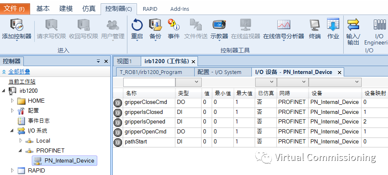Collapse the irb1200 controller node
The width and height of the screenshot is (388, 175).
(x=3, y=91)
